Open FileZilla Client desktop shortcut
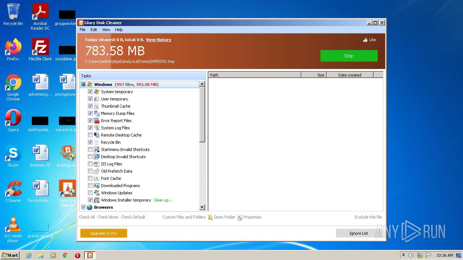Image resolution: width=463 pixels, height=260 pixels. click(40, 50)
